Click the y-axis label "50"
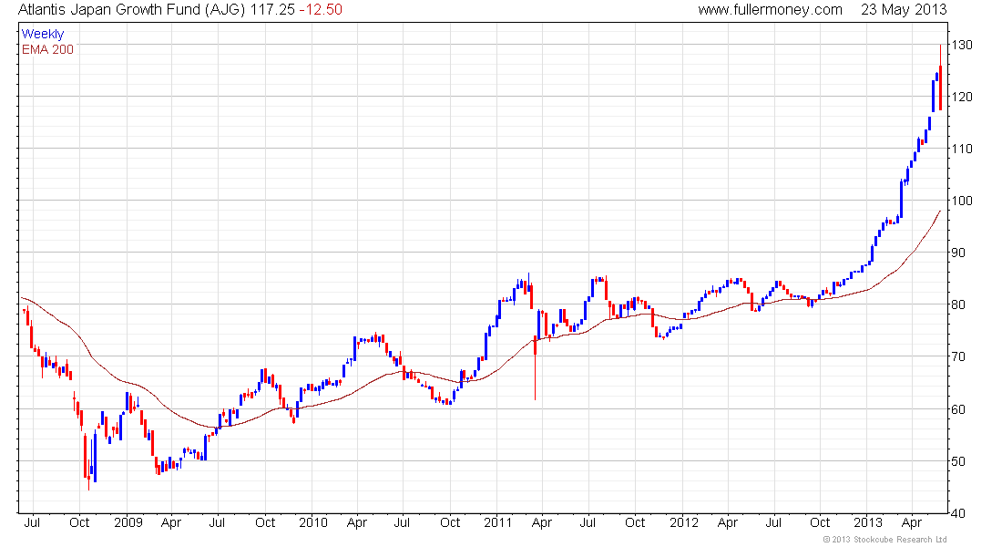The image size is (1002, 547). [x=958, y=461]
